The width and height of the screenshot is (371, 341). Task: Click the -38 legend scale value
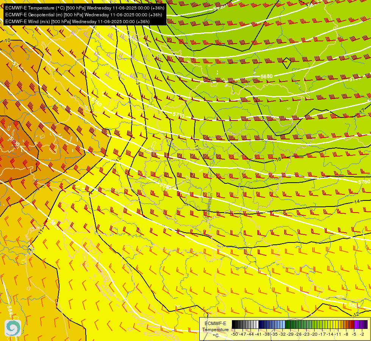[x=266, y=334]
